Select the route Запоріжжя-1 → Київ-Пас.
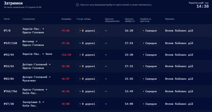The height and width of the screenshot is (112, 212). point(33,104)
